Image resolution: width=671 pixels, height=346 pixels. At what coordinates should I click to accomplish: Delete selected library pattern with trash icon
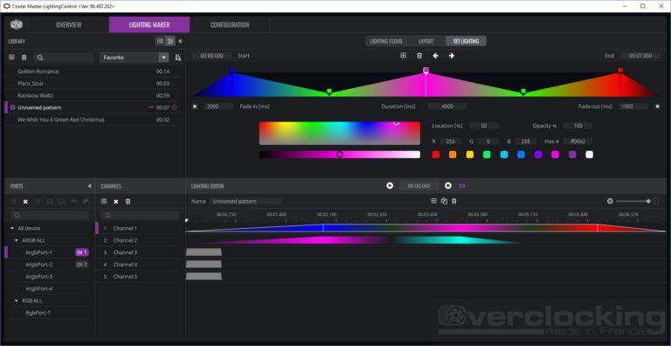(24, 58)
